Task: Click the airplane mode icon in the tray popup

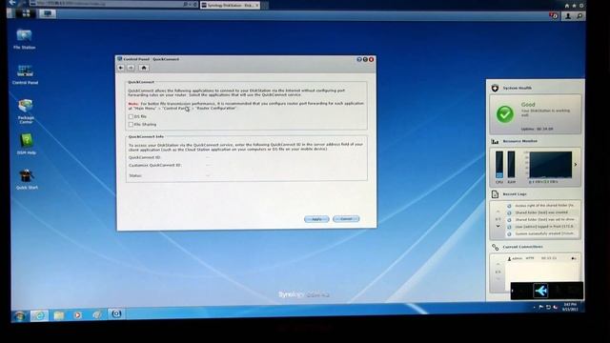Action: tap(540, 291)
